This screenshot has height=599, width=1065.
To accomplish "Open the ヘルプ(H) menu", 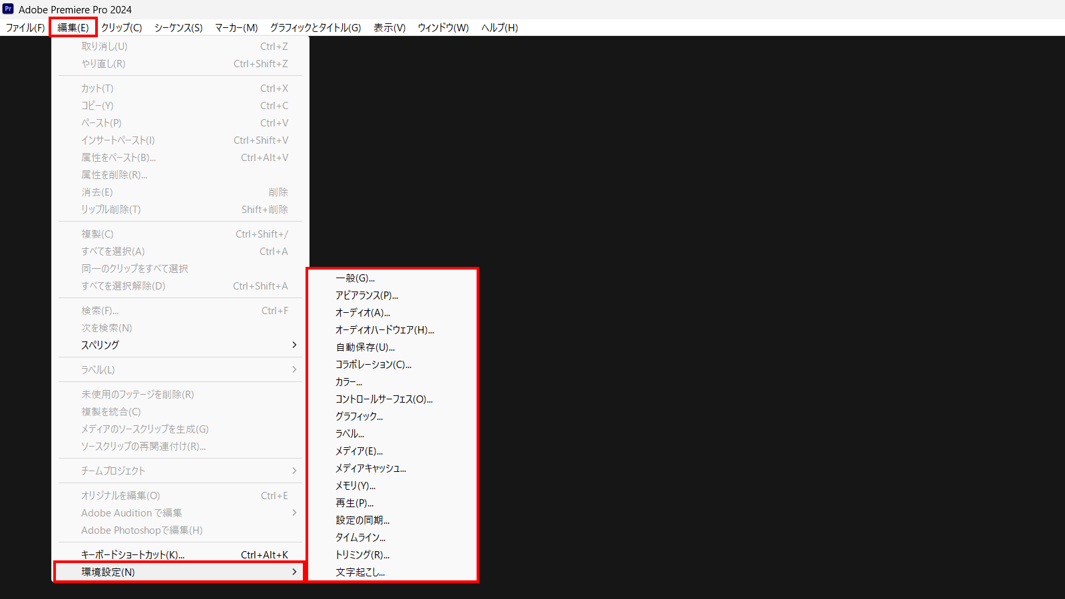I will click(x=500, y=27).
